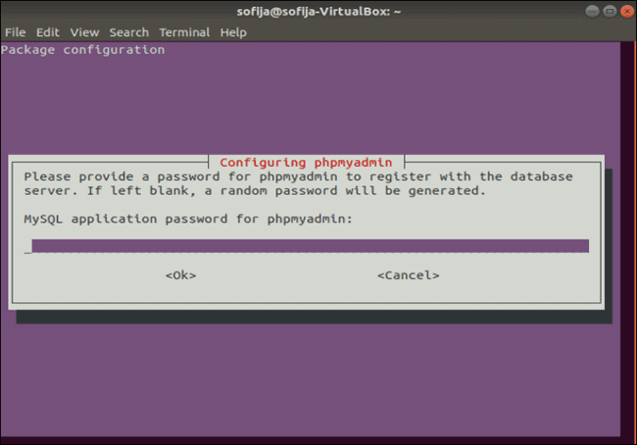Click the 'Configuring phpmyadmin' dialog title
Image resolution: width=637 pixels, height=445 pixels.
tap(306, 162)
